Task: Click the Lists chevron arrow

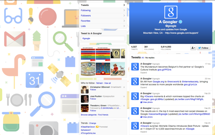Action: click(x=124, y=26)
